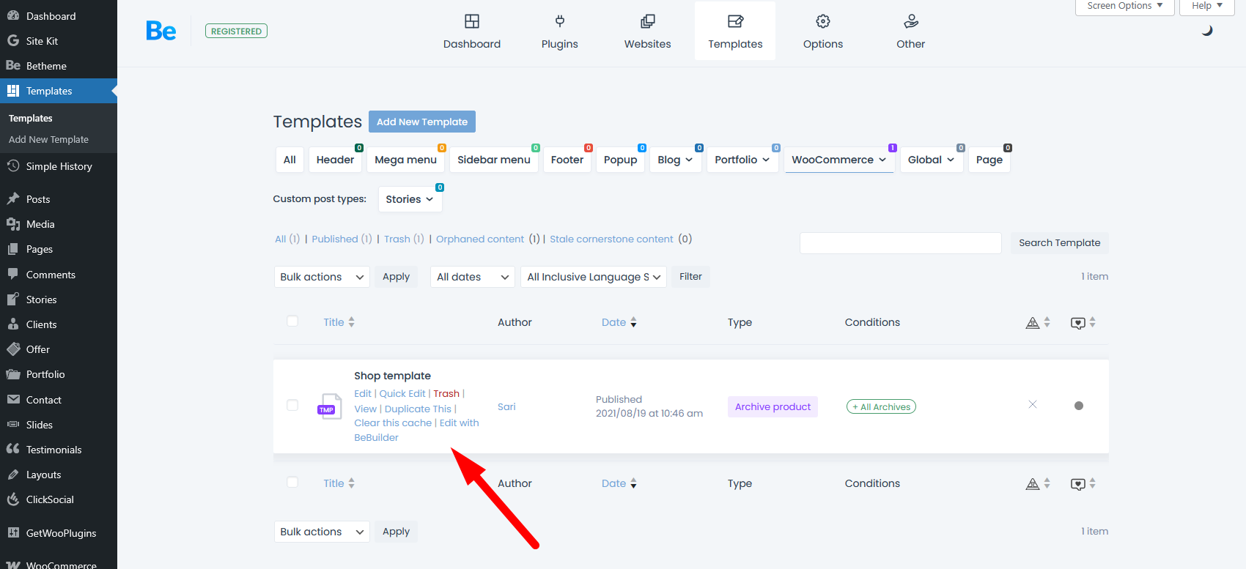
Task: Click the TMP file icon of Shop template
Action: tap(328, 406)
